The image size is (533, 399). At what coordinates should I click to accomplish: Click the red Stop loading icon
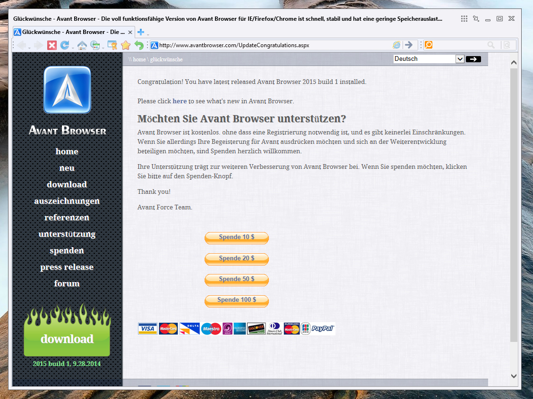click(52, 45)
